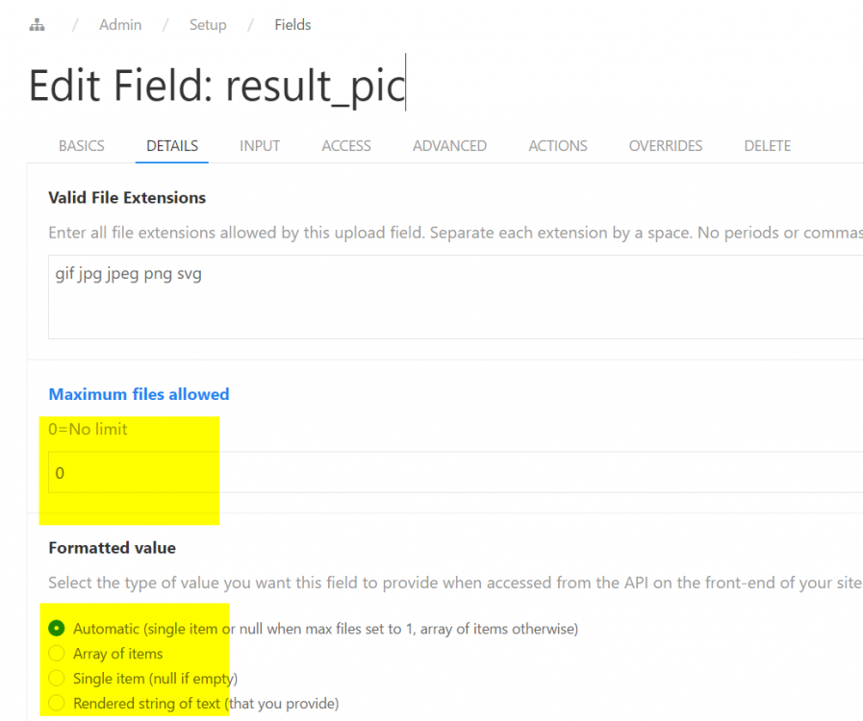Image resolution: width=863 pixels, height=721 pixels.
Task: Choose the Array of items radio
Action: click(x=57, y=654)
